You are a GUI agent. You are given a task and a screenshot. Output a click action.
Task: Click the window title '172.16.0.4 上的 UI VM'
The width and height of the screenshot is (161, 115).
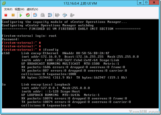coord(80,3)
